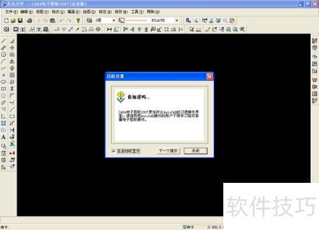Select the Parallel lines tool

(3, 48)
